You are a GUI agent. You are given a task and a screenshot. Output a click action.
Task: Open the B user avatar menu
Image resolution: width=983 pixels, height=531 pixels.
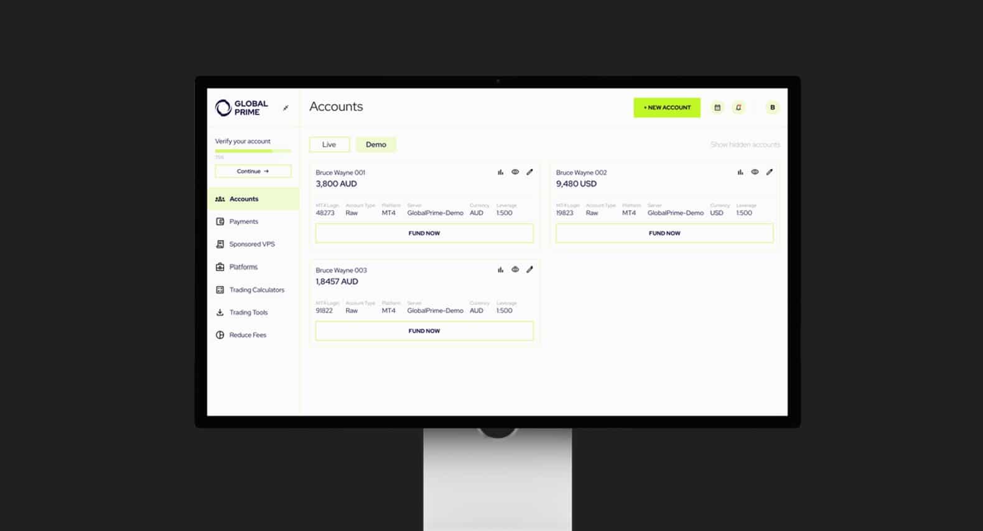[773, 108]
